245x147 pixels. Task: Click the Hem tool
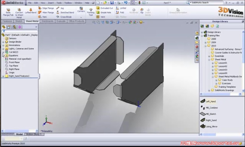pos(42,17)
